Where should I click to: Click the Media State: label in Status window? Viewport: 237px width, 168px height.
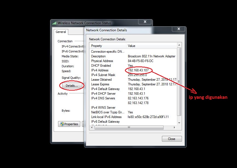(70, 56)
